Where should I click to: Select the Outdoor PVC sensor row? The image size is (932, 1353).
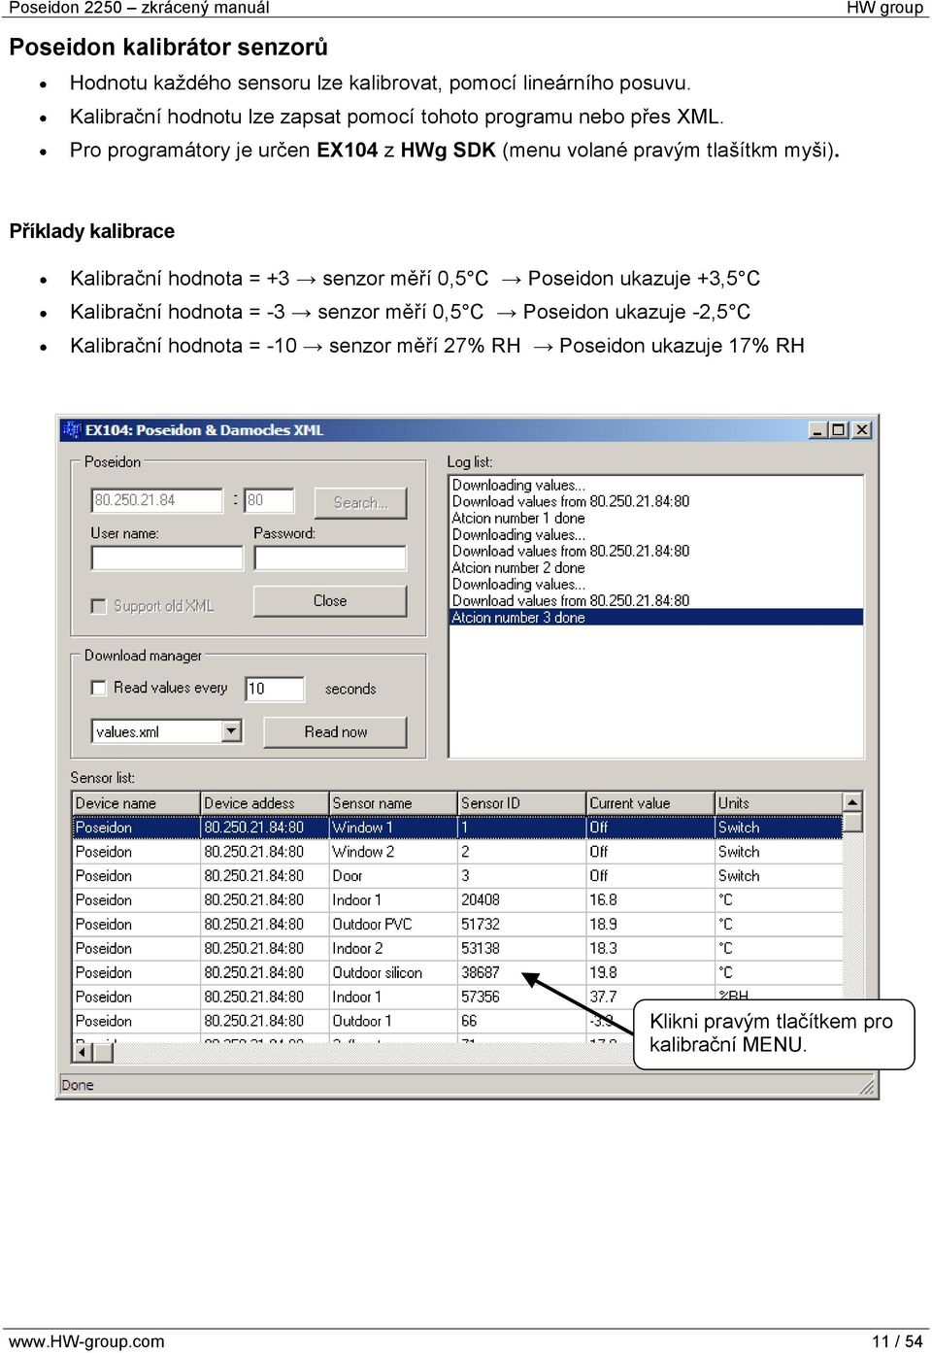[457, 925]
